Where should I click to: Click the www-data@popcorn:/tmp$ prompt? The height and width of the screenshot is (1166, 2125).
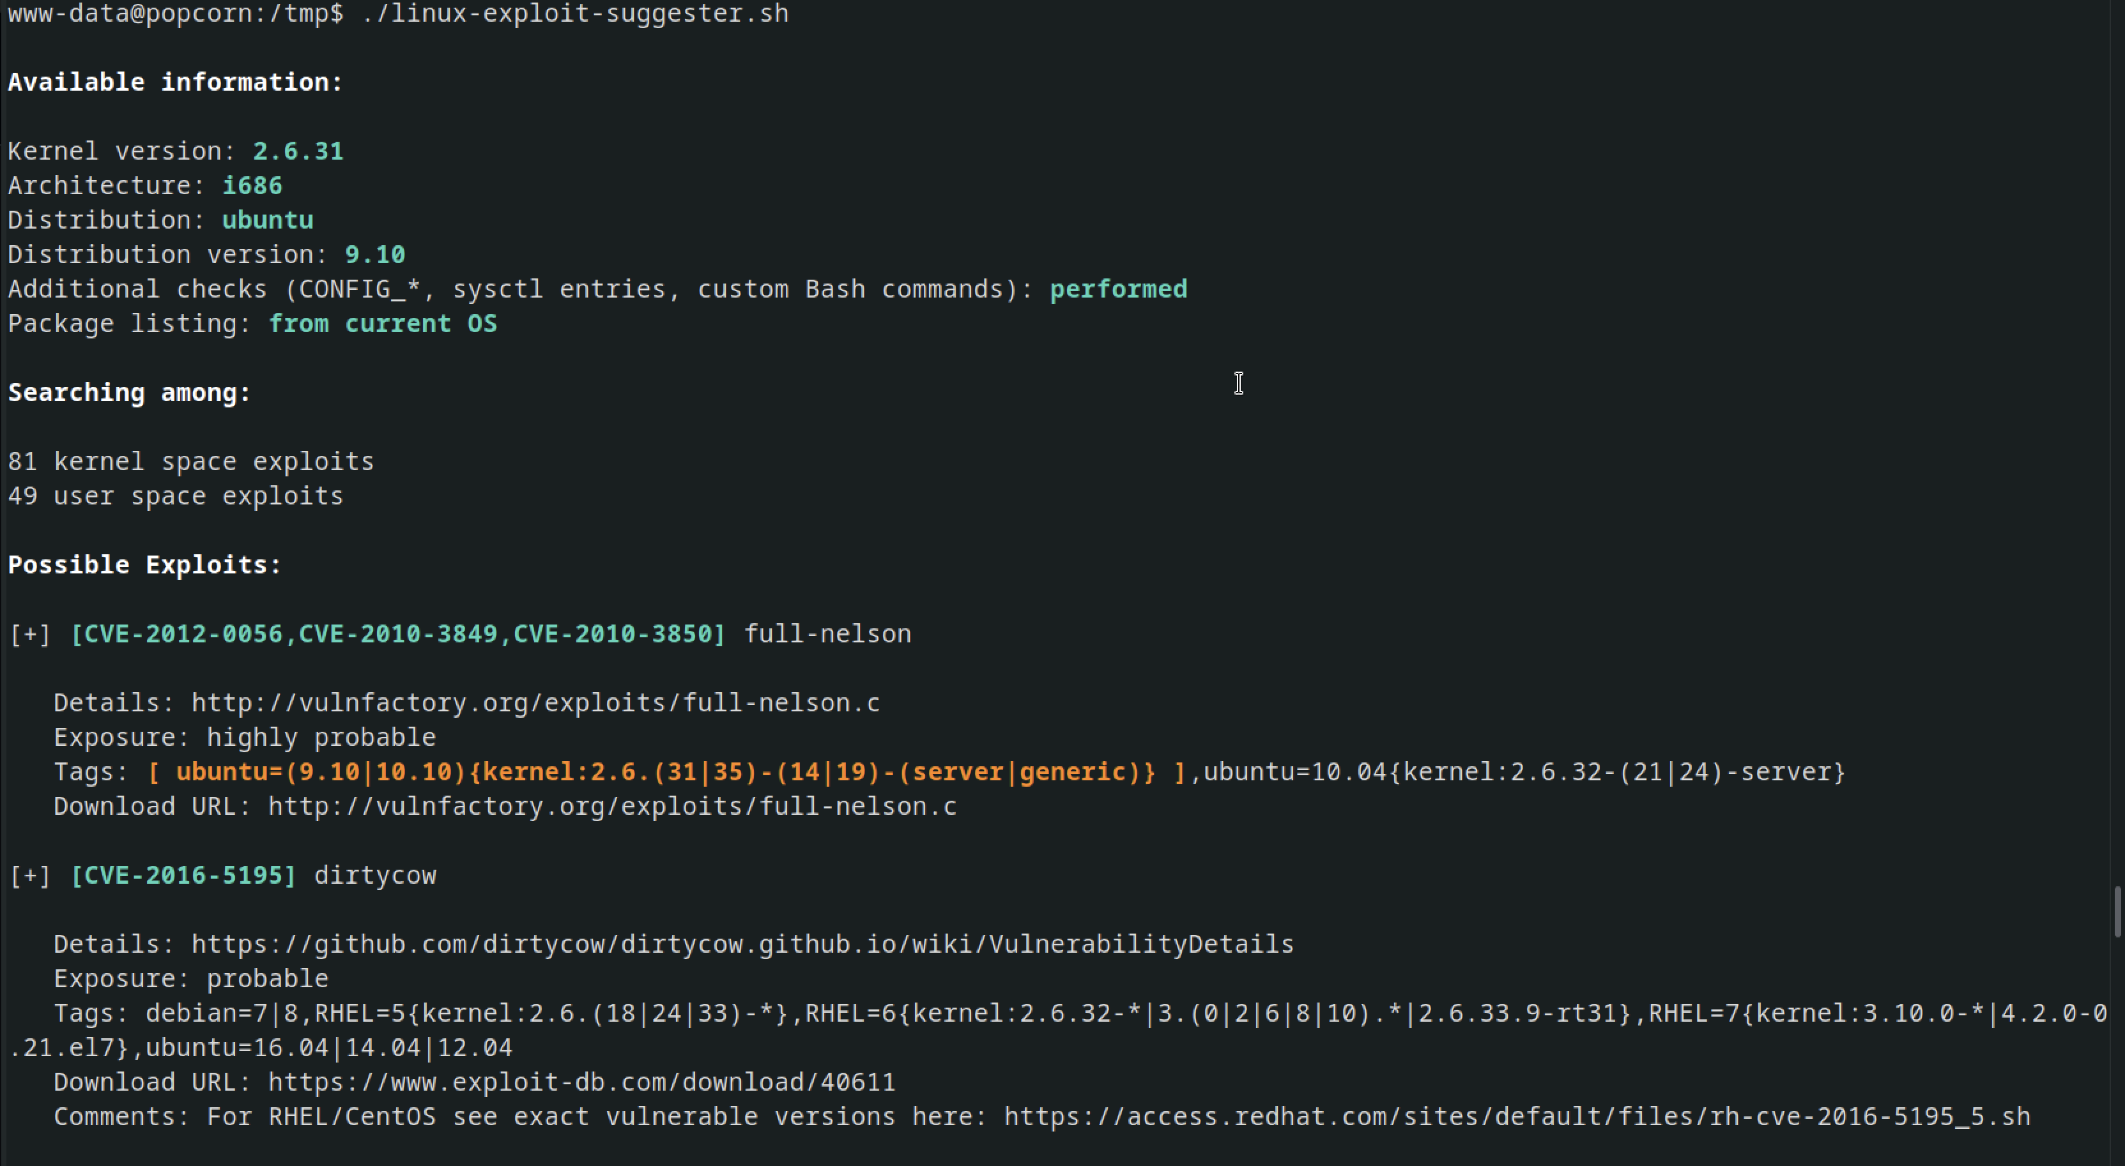tap(175, 13)
